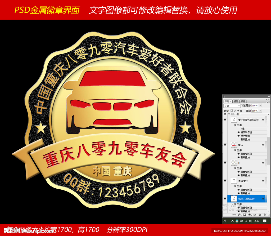271x236 pixels.
Task: Click the 飘带 layer thumbnail
Action: (x=234, y=145)
